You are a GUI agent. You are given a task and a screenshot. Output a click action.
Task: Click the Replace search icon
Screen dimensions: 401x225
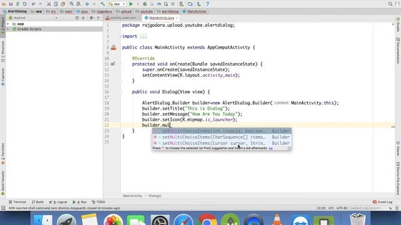tap(78, 4)
